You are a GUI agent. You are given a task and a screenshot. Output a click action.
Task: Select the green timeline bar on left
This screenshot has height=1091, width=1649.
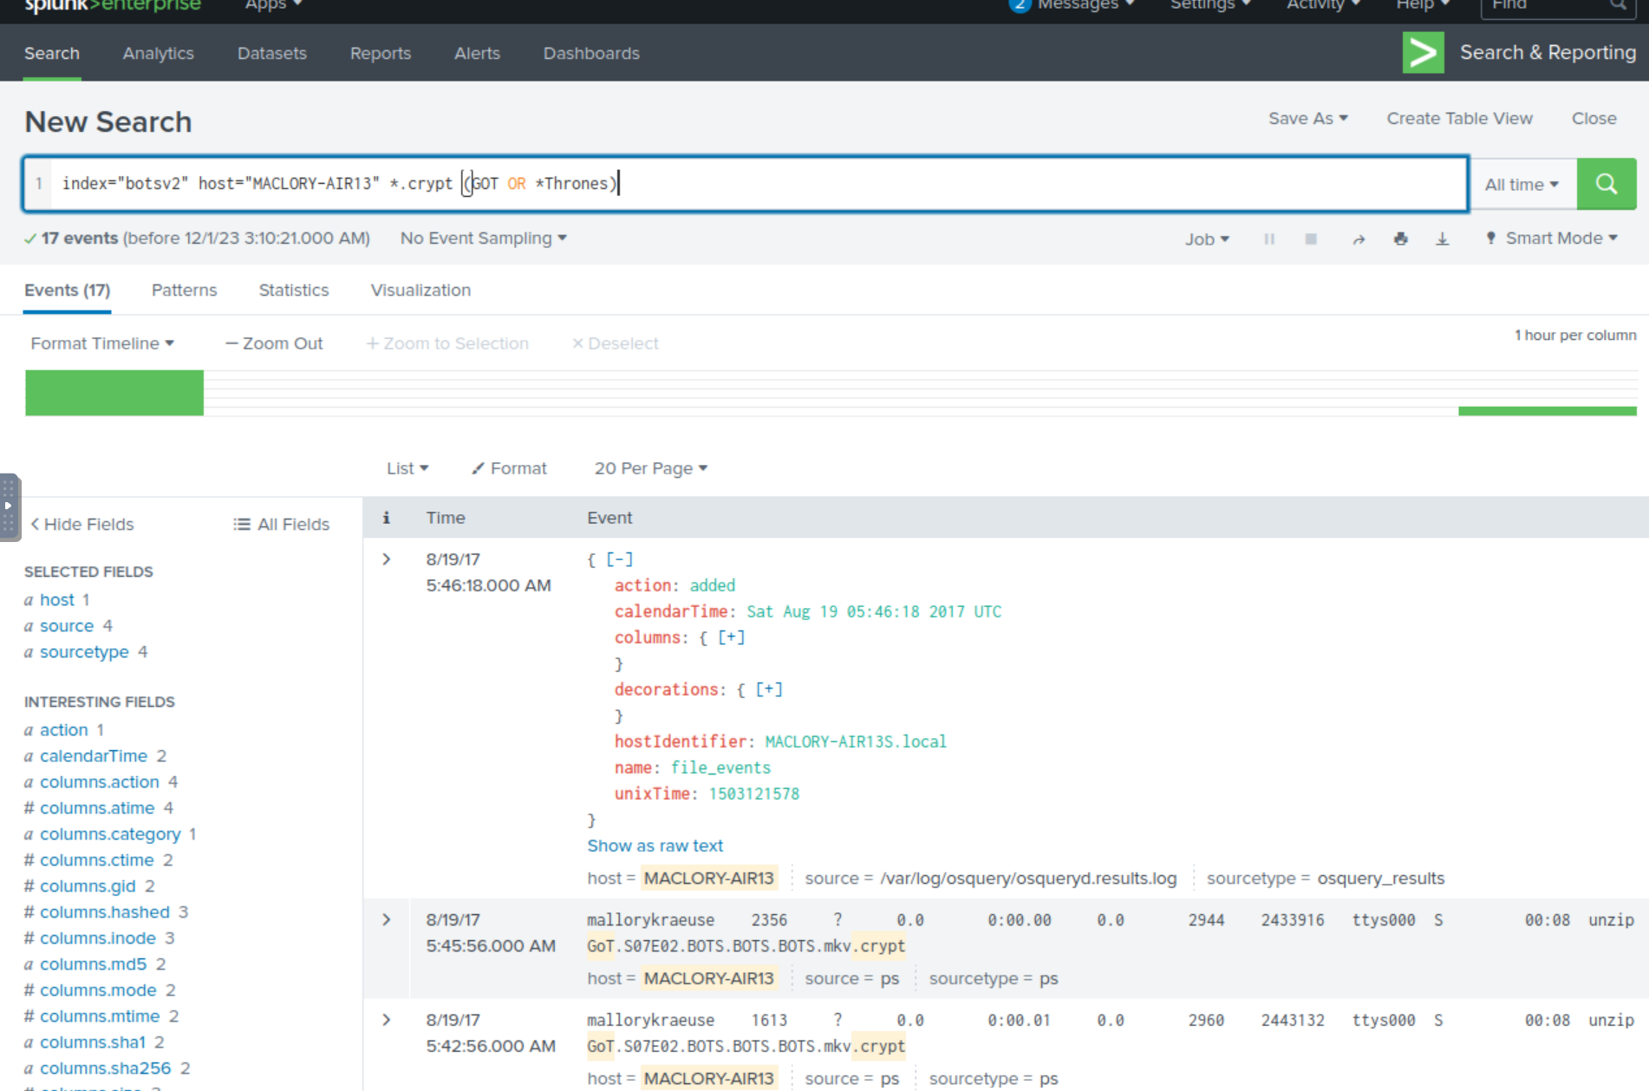pyautogui.click(x=114, y=393)
